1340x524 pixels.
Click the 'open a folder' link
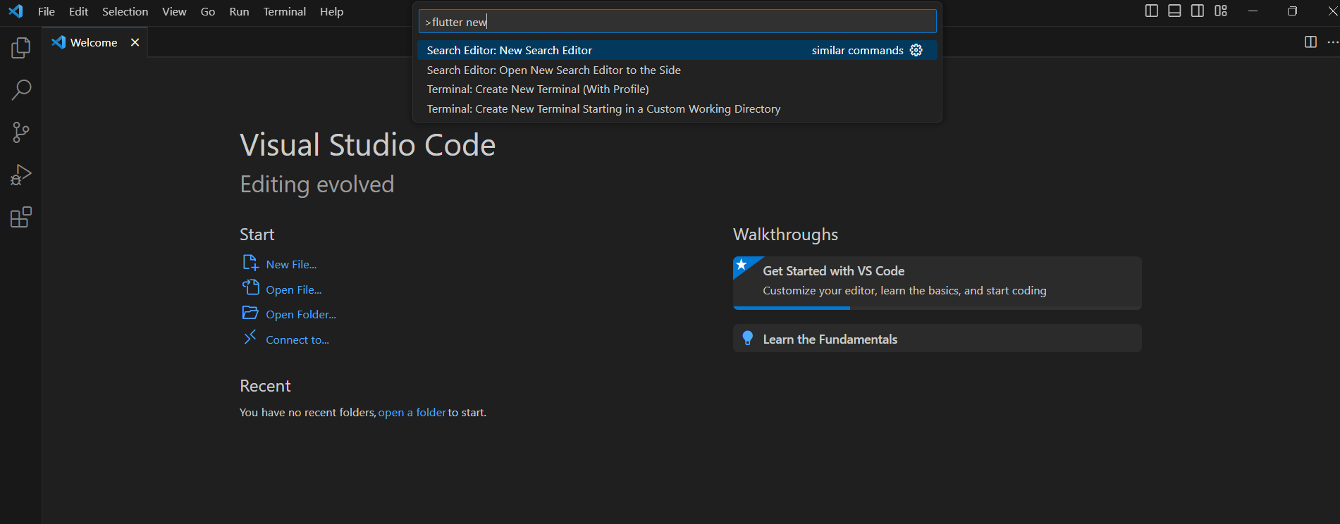pos(412,412)
